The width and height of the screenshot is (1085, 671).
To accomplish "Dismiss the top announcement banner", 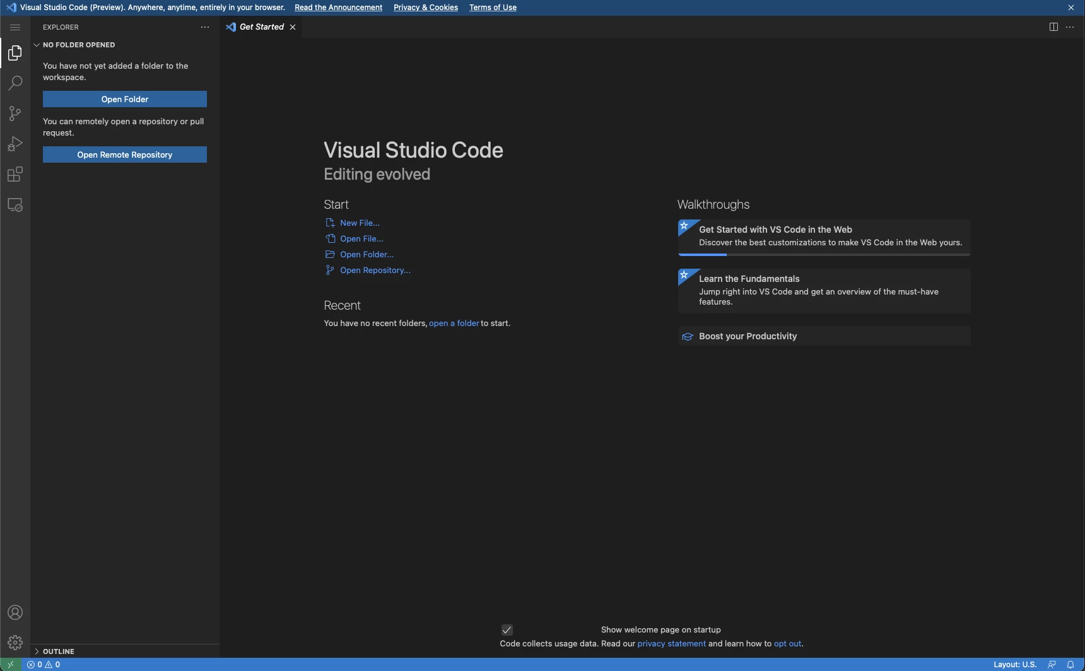I will click(x=1071, y=8).
